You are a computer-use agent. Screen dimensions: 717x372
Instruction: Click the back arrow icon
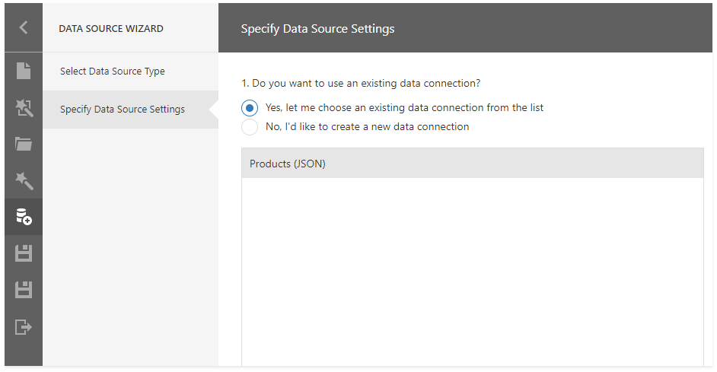click(23, 28)
